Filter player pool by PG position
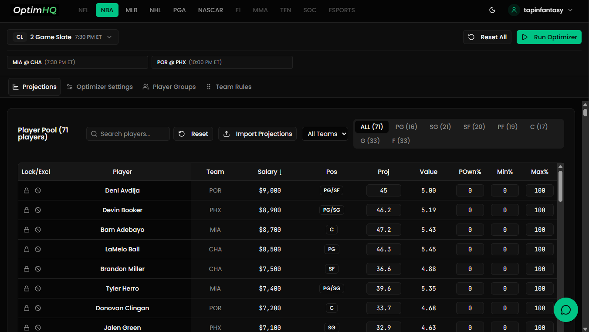This screenshot has height=332, width=589. [x=406, y=127]
